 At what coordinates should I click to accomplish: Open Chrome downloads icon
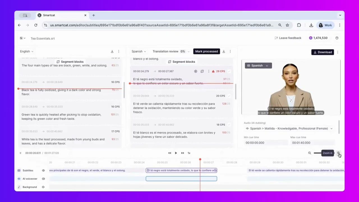(x=311, y=25)
